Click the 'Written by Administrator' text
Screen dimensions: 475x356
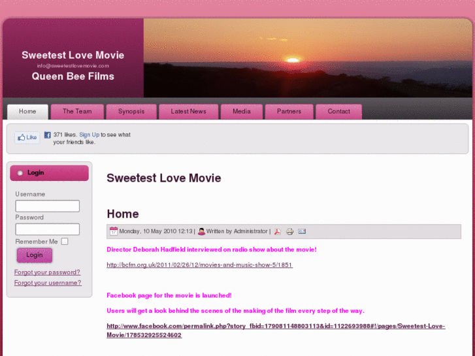click(237, 231)
